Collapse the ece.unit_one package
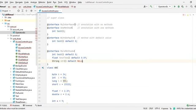The height and width of the screenshot is (110, 196). pyautogui.click(x=8, y=30)
